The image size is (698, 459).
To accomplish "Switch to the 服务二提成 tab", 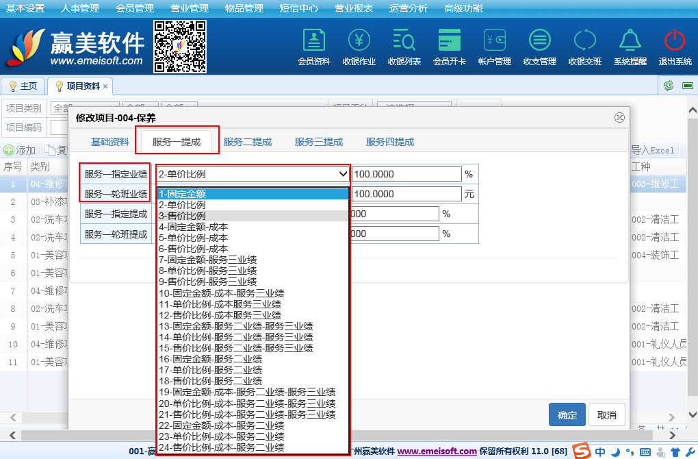I will click(x=248, y=142).
